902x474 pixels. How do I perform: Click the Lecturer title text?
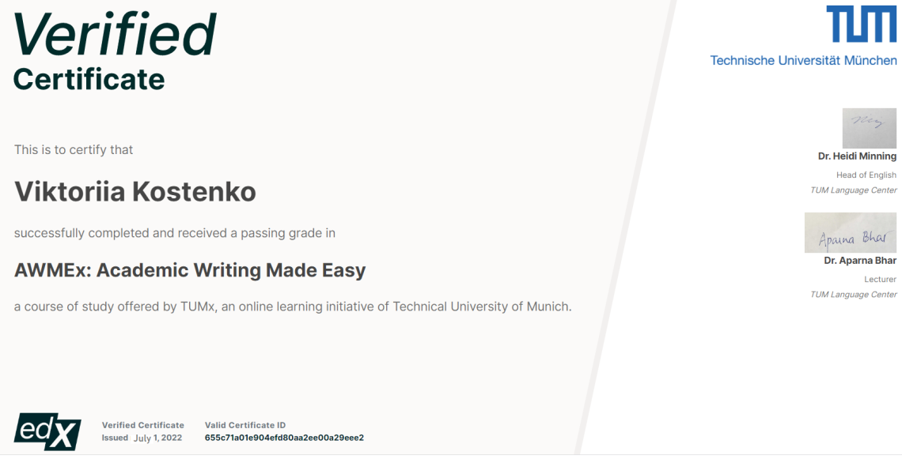(x=880, y=279)
